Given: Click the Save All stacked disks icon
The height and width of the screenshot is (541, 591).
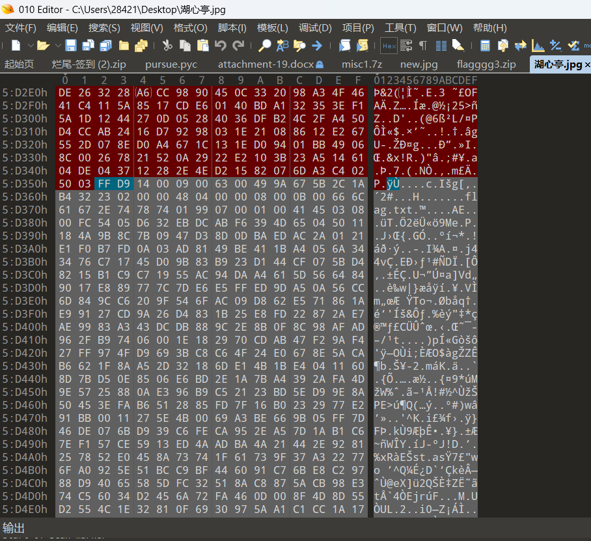Looking at the screenshot, I should tap(106, 46).
